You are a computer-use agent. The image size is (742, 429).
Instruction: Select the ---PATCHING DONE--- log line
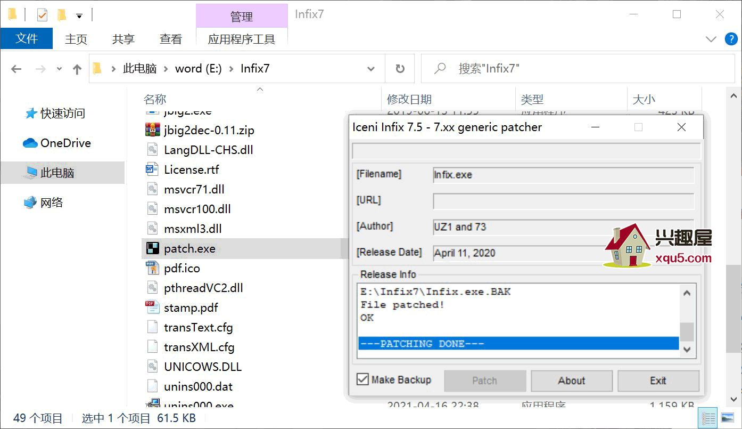tap(519, 344)
